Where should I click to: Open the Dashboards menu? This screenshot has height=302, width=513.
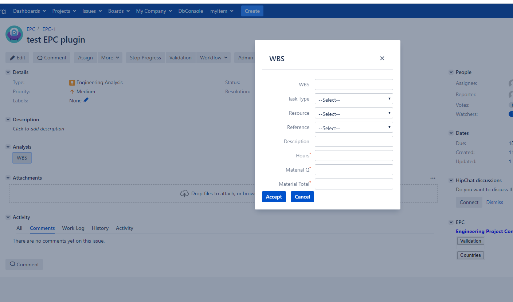pyautogui.click(x=30, y=11)
